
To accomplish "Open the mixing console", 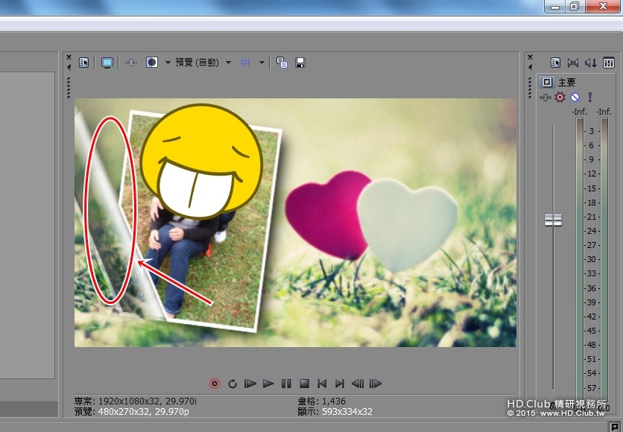I will point(609,63).
